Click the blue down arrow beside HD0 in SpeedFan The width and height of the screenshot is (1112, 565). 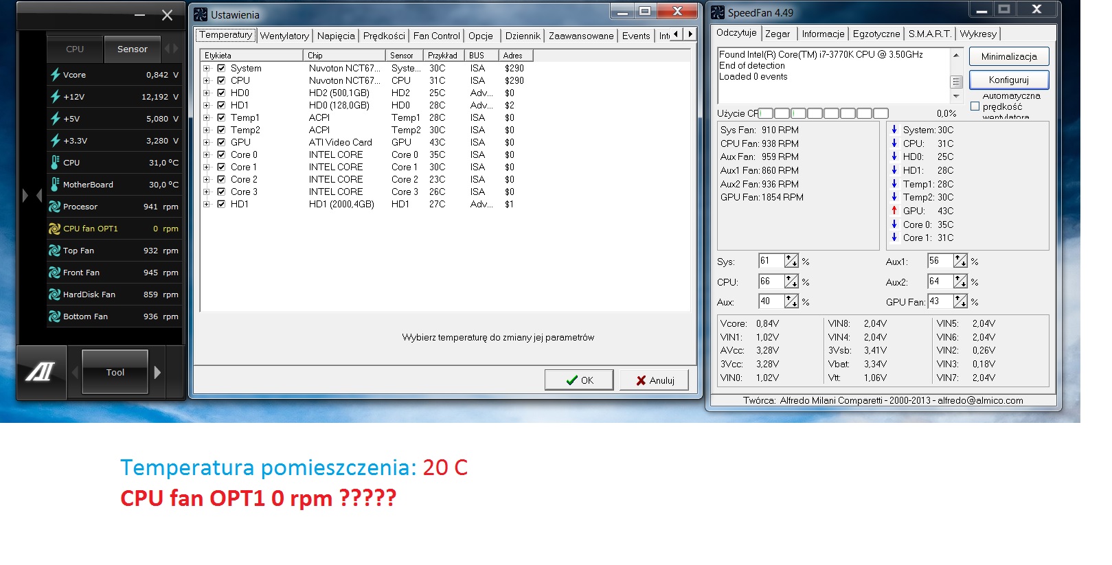(x=894, y=157)
